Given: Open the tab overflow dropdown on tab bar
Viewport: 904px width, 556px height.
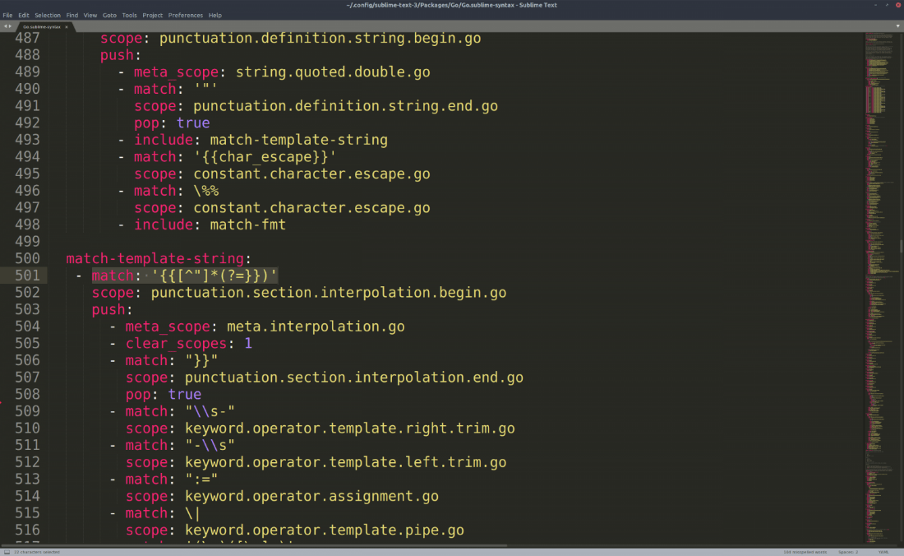Looking at the screenshot, I should tap(897, 25).
